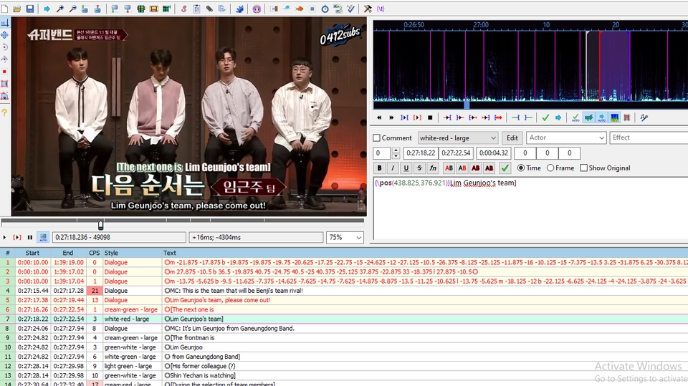Select row with Lim Geunjoo's team, please come out!

click(x=344, y=300)
